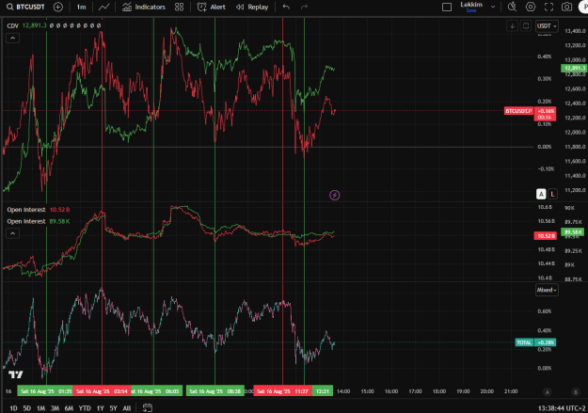Click the TOTAL teal label
This screenshot has width=588, height=413.
pos(524,342)
